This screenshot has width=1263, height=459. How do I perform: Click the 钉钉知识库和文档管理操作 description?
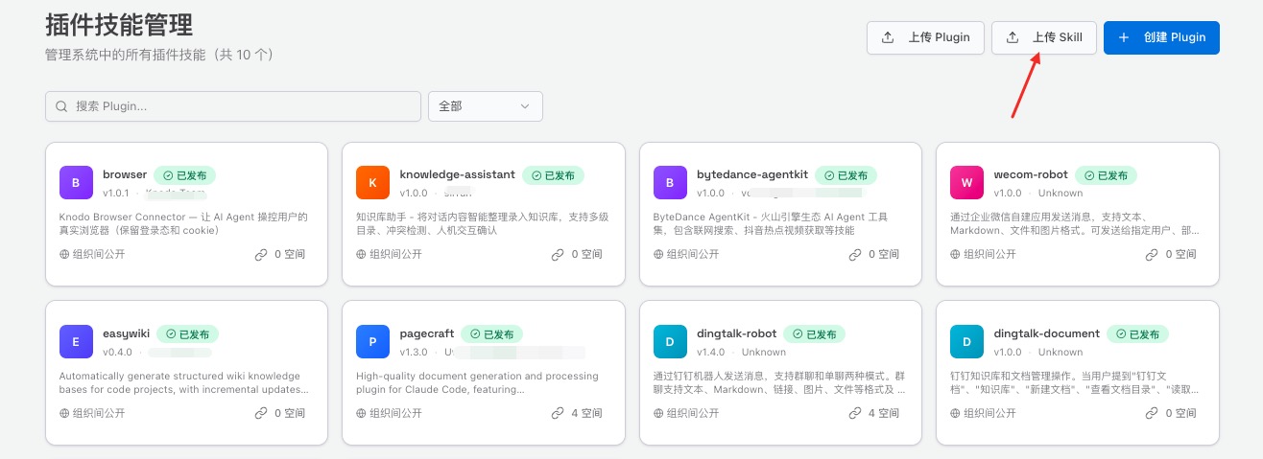tap(1075, 382)
